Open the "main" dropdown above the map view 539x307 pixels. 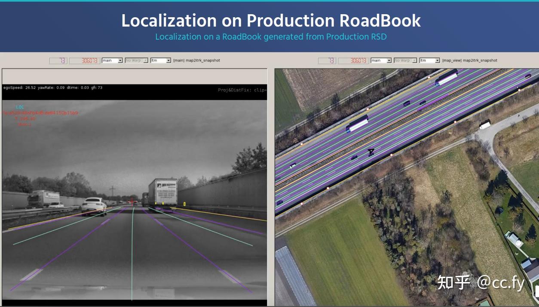(380, 60)
